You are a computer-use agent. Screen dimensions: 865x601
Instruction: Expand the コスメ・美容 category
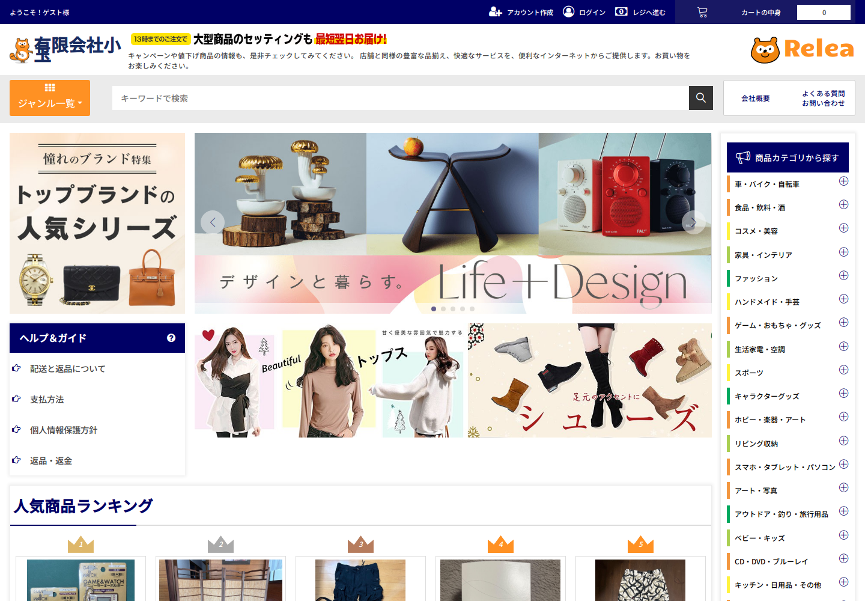tap(843, 228)
